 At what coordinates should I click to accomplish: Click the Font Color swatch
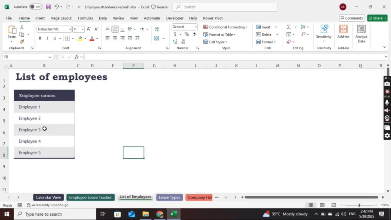click(x=92, y=38)
